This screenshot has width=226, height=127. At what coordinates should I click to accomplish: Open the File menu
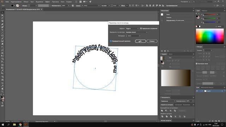click(x=7, y=2)
